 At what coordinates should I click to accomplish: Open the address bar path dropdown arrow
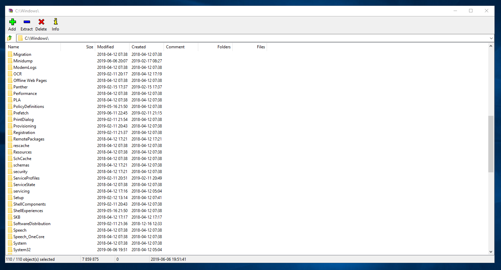pyautogui.click(x=491, y=38)
